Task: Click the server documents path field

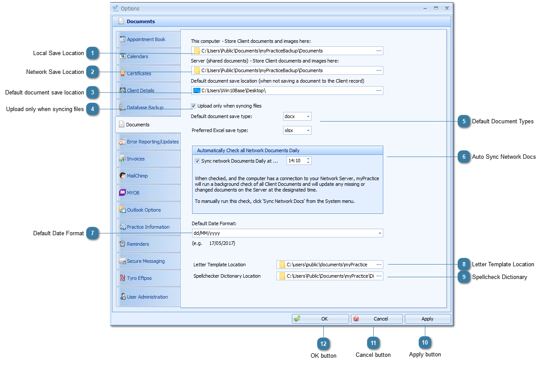Action: click(287, 70)
